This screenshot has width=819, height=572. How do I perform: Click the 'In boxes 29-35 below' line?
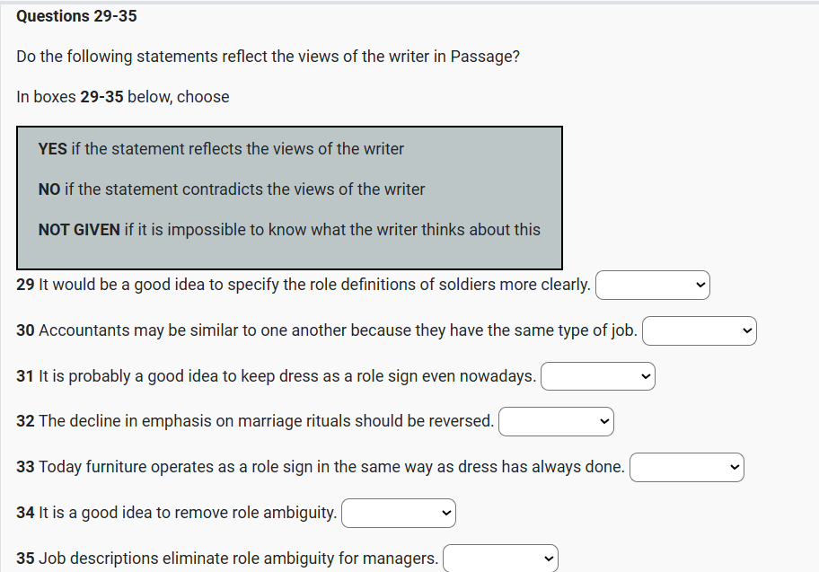point(123,97)
